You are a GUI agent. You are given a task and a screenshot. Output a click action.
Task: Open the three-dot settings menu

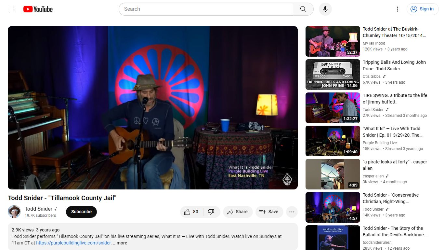(x=397, y=9)
